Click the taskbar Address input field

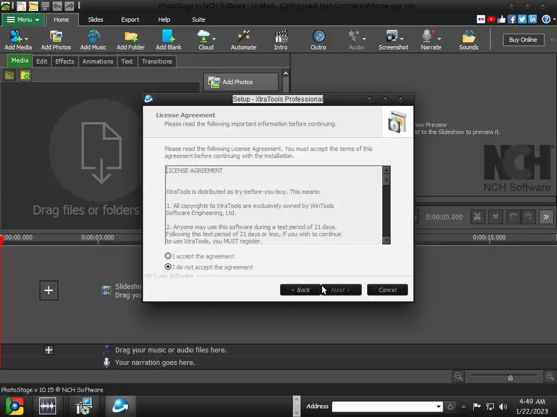[x=383, y=407]
